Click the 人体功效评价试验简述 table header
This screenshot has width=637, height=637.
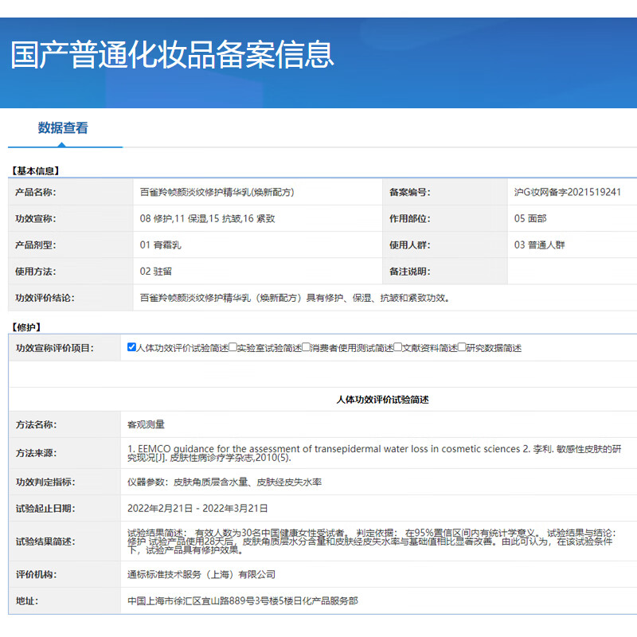(382, 400)
